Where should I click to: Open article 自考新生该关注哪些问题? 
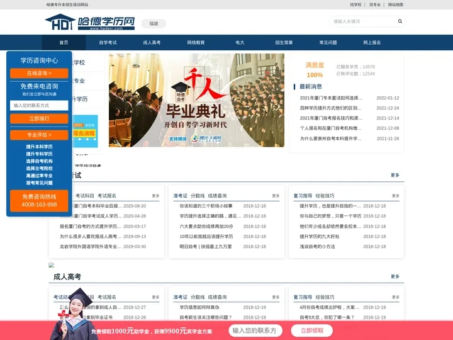coord(206,317)
